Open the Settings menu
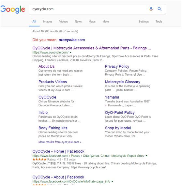 tap(144, 22)
